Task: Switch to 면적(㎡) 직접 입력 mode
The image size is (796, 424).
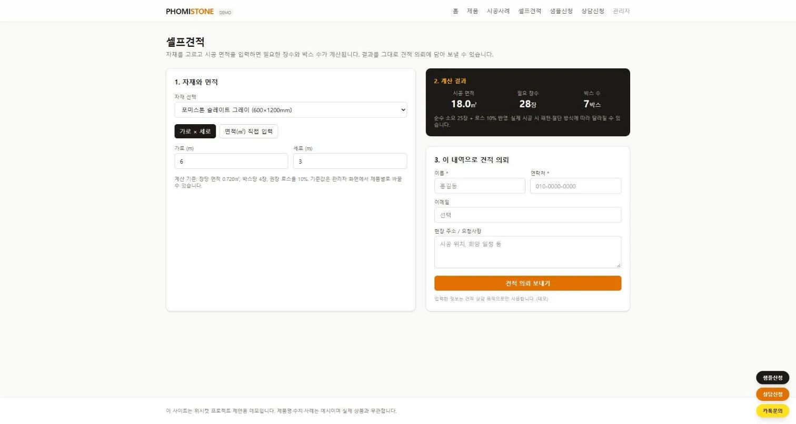Action: (248, 132)
